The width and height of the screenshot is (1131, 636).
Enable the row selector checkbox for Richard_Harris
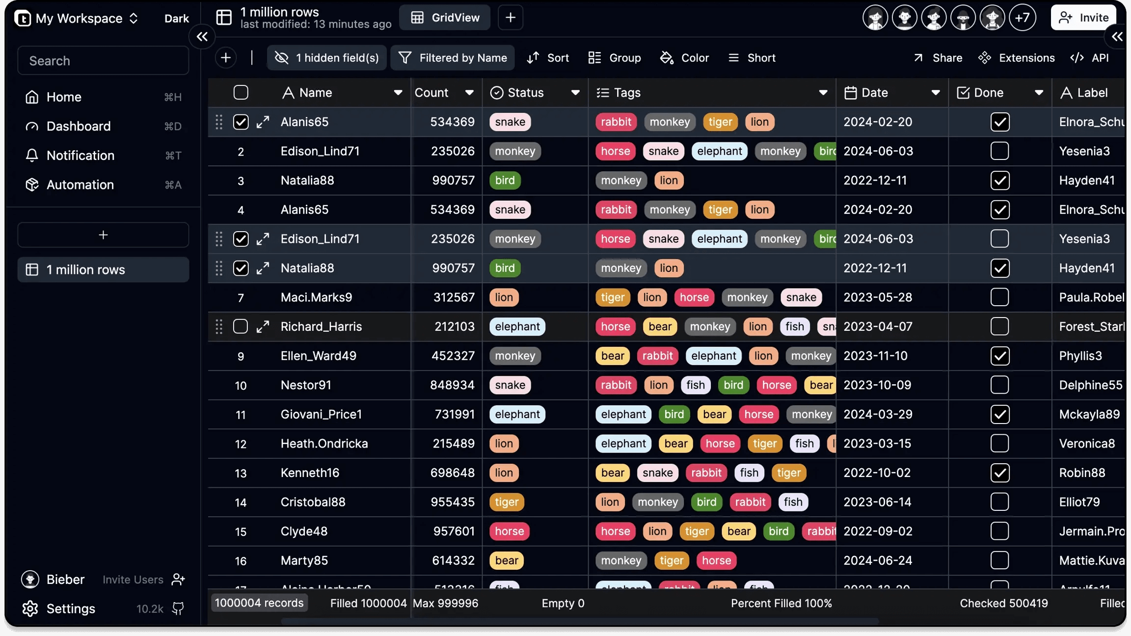pos(240,326)
